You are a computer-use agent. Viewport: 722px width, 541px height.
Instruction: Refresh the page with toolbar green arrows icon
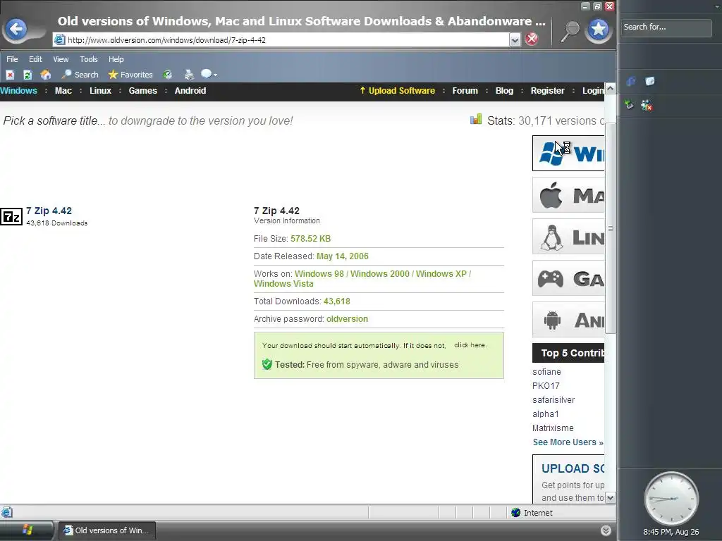(27, 75)
